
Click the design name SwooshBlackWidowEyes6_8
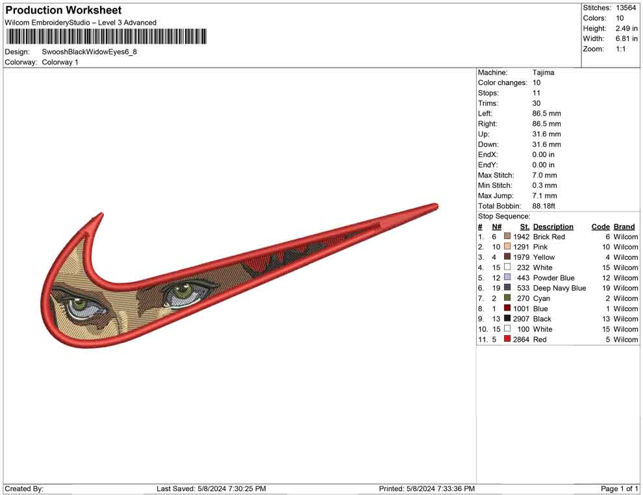tap(90, 52)
